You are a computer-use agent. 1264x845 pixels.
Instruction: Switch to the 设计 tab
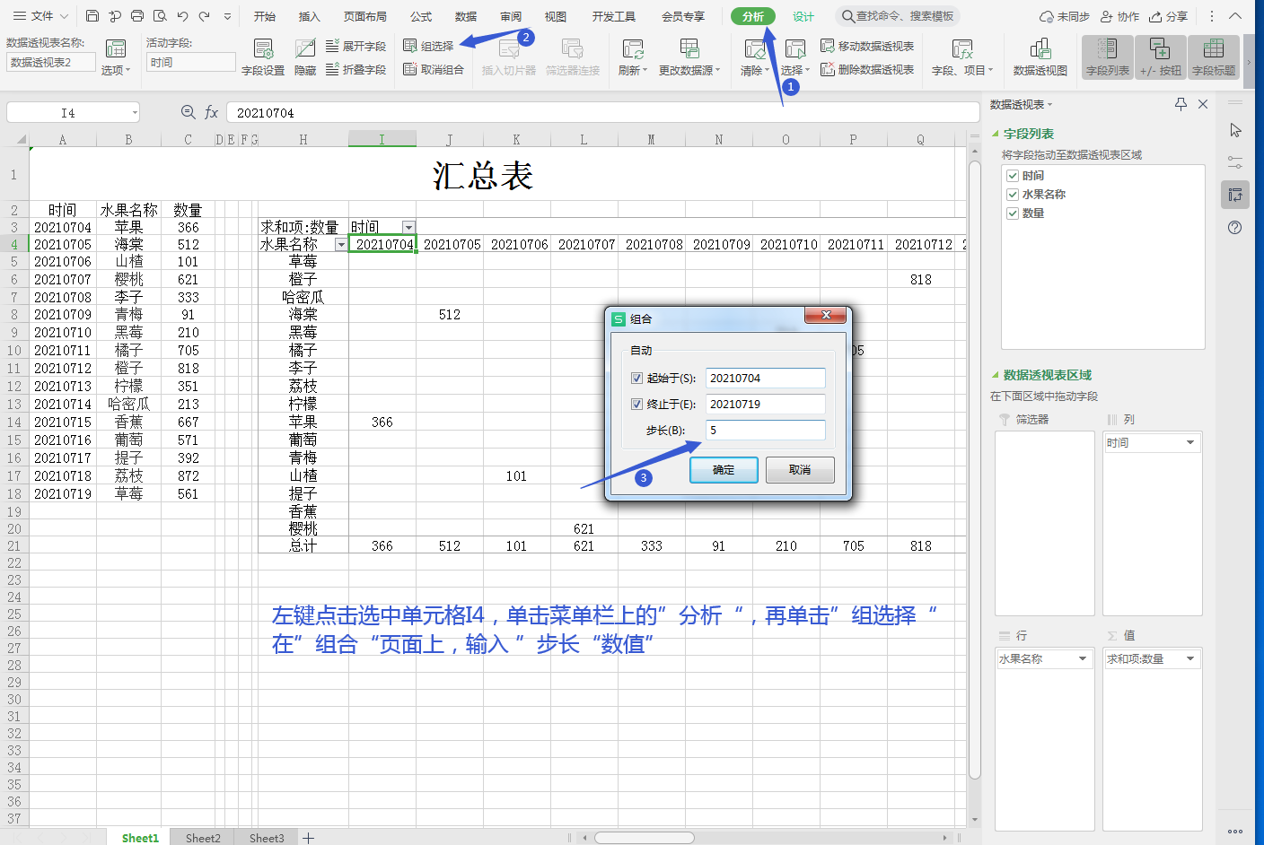click(803, 16)
